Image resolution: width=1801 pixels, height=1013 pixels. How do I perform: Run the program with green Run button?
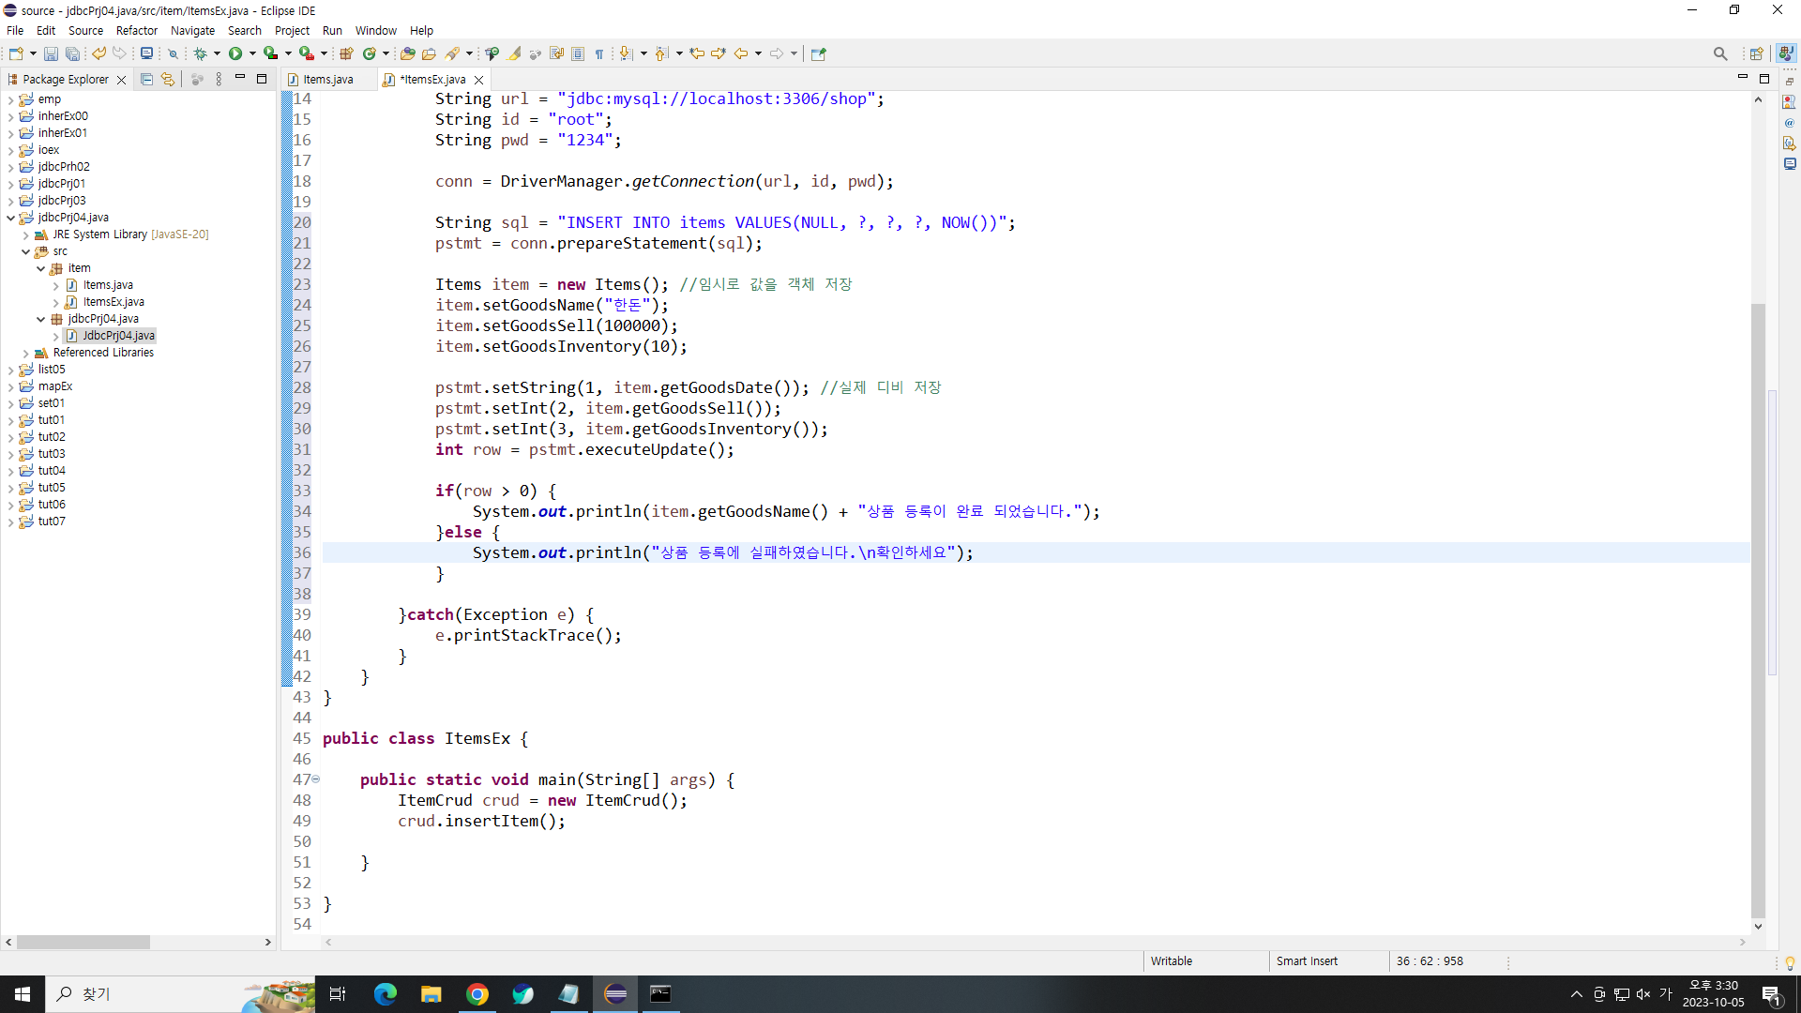235,54
